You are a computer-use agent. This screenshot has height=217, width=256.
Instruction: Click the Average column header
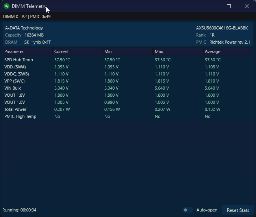click(228, 51)
